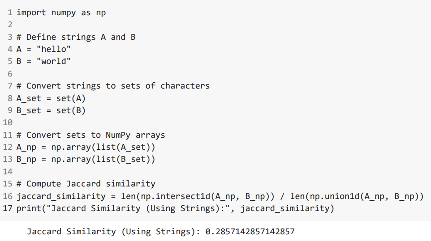This screenshot has width=431, height=241.
Task: Click the "hello" string literal
Action: tap(53, 49)
